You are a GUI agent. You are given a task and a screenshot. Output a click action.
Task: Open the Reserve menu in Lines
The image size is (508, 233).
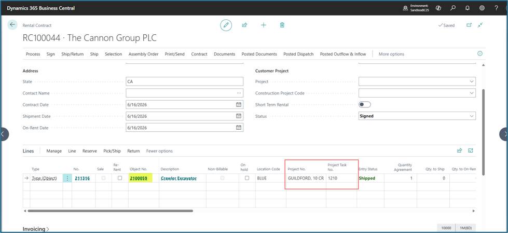[x=90, y=151]
